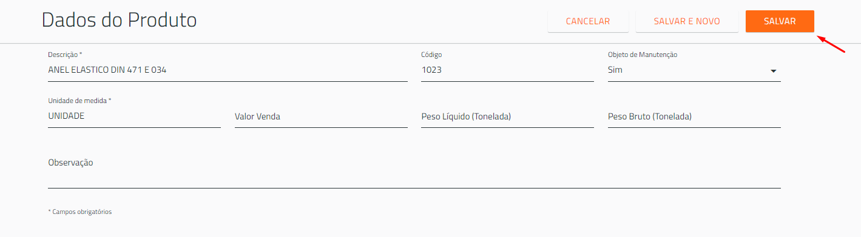Click the SALVAR E NOVO button
Viewport: 861px width, 237px height.
[x=687, y=21]
